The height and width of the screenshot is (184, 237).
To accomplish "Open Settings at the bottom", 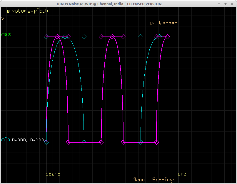I will 164,180.
